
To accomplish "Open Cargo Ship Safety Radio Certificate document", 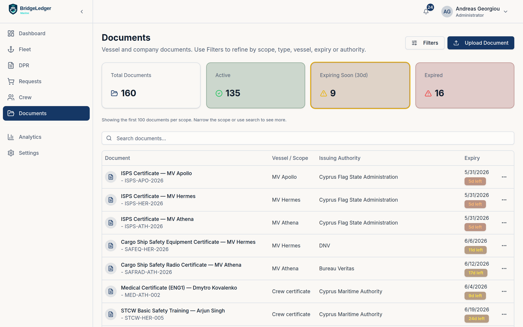I will 181,265.
